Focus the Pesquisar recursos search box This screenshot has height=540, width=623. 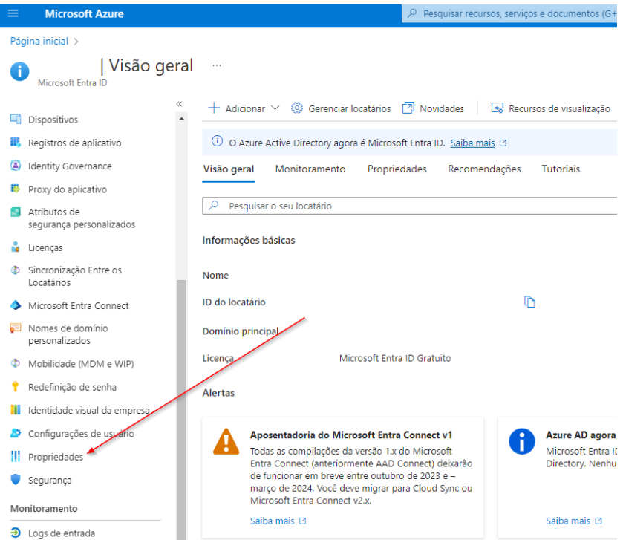pos(509,13)
